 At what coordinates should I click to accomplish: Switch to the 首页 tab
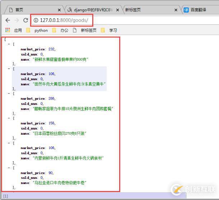tap(33, 10)
